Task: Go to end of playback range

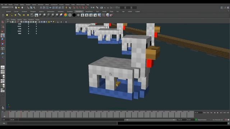Action: (x=228, y=113)
